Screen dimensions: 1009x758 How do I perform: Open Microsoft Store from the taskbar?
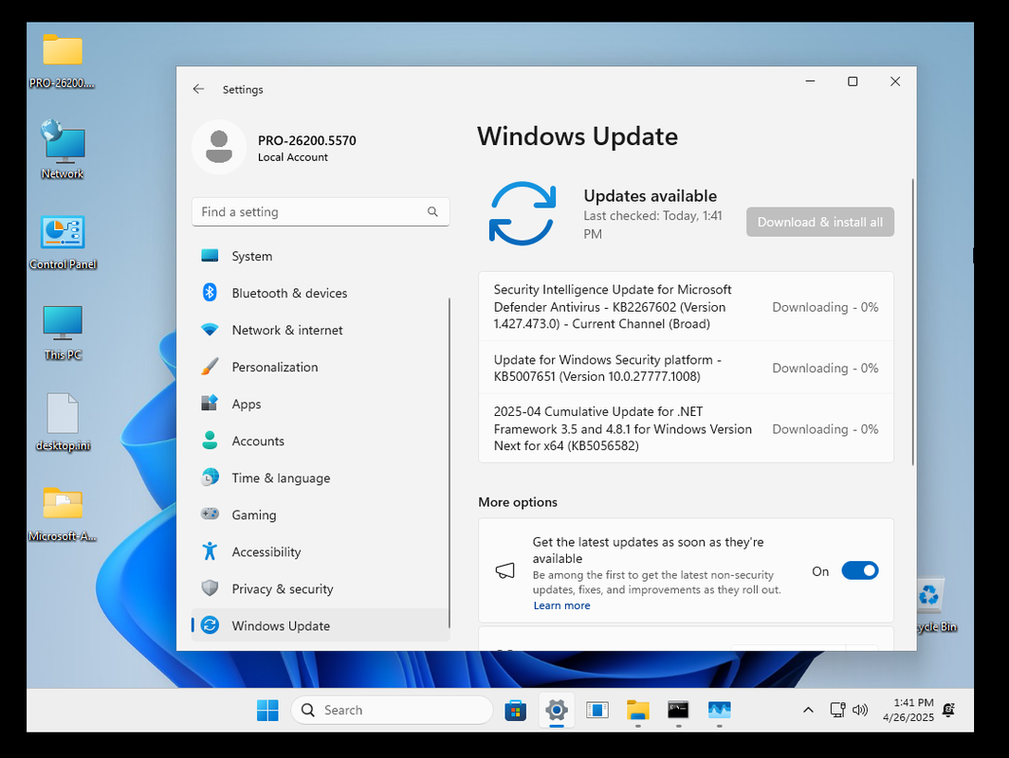(515, 710)
